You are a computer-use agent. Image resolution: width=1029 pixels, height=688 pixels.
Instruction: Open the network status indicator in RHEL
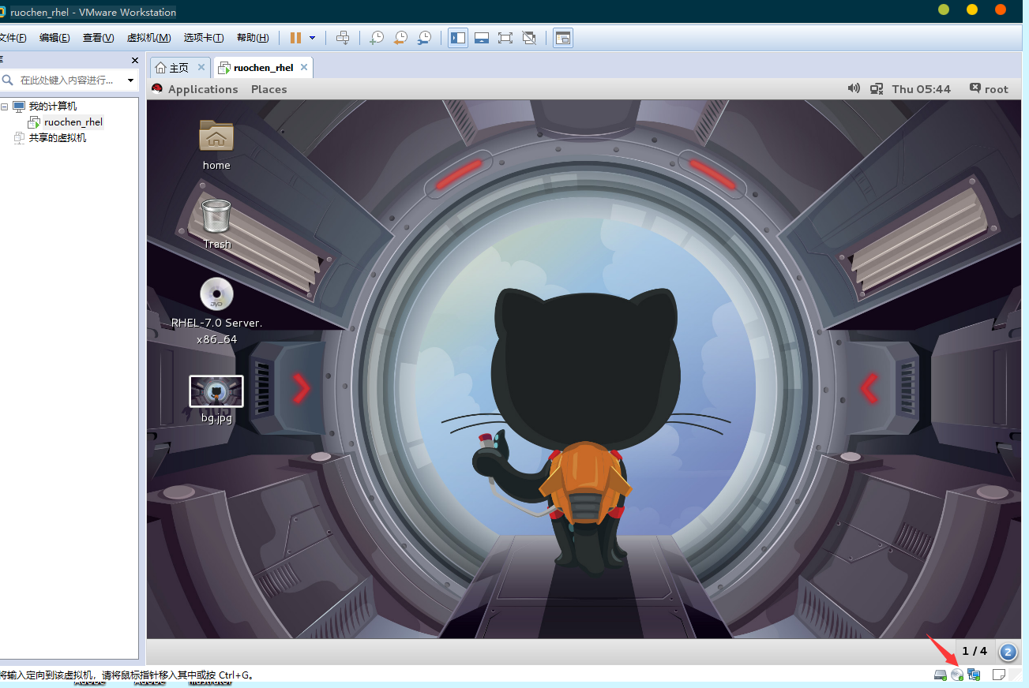coord(877,89)
